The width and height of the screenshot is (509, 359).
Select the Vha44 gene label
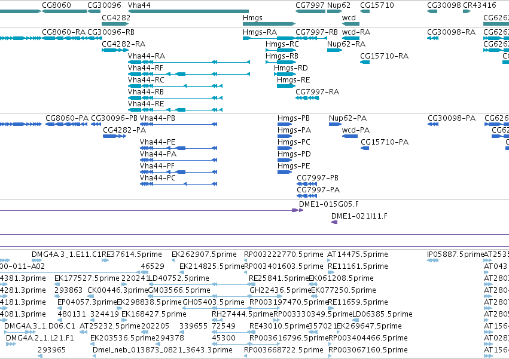pyautogui.click(x=139, y=5)
